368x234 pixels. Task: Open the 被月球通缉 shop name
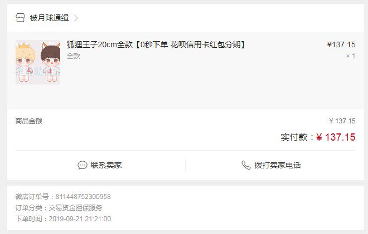(x=49, y=18)
